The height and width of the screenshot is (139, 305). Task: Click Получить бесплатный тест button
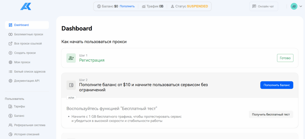click(271, 115)
